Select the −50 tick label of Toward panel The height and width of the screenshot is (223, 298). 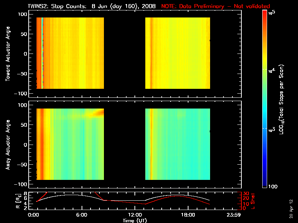pos(22,74)
